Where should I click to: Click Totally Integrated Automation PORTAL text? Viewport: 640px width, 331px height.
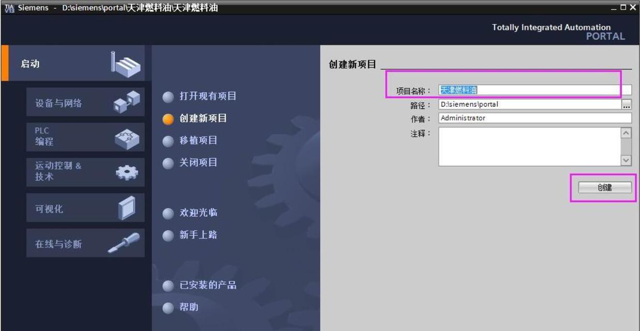tap(558, 32)
